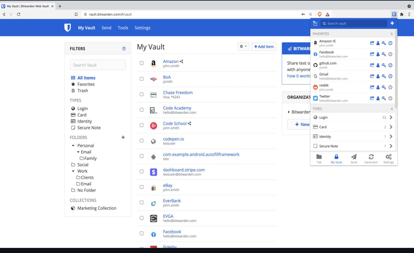Open the codepen.io vault entry

(173, 139)
